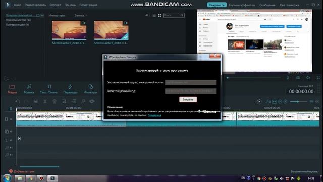Image resolution: width=323 pixels, height=182 pixels.
Task: Mute the first music track
Action: point(11,147)
